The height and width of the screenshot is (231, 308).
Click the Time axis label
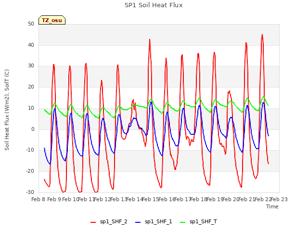coord(272,206)
